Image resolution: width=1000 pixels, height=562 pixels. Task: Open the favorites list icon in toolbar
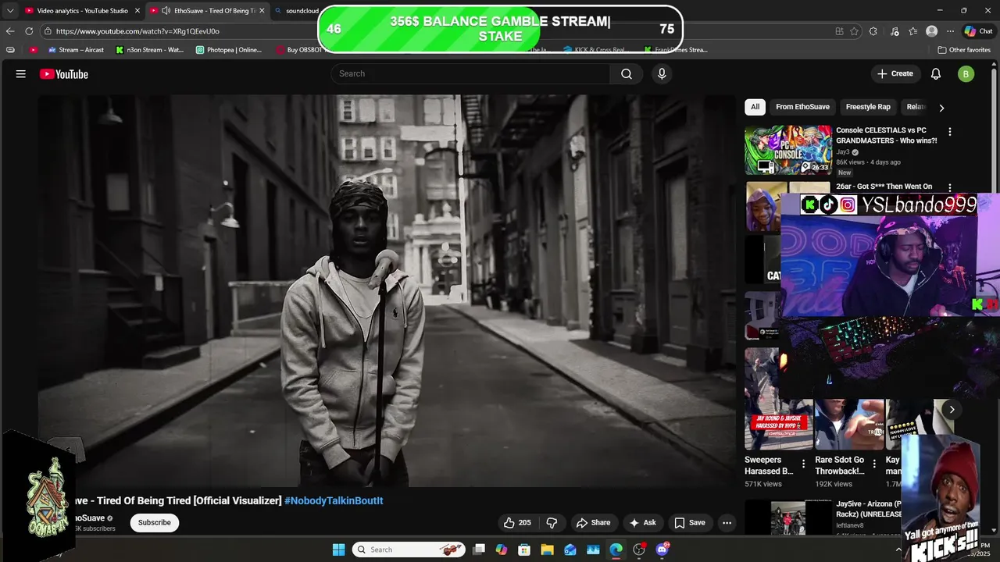point(912,31)
